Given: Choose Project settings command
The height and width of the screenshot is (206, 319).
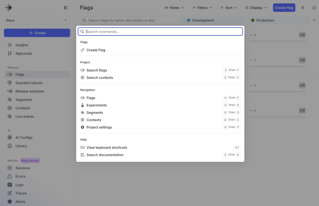Looking at the screenshot, I should point(99,127).
